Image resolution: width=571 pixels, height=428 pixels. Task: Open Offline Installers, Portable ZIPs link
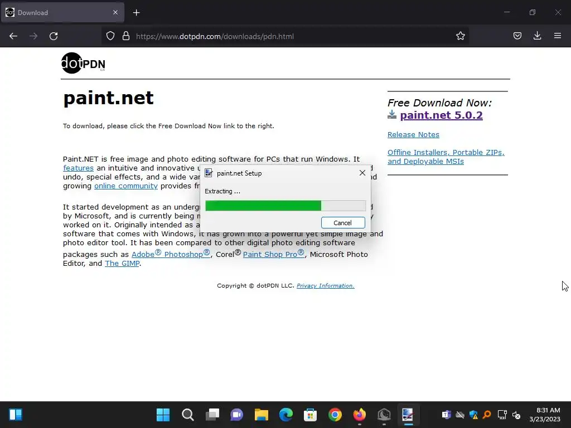(446, 157)
